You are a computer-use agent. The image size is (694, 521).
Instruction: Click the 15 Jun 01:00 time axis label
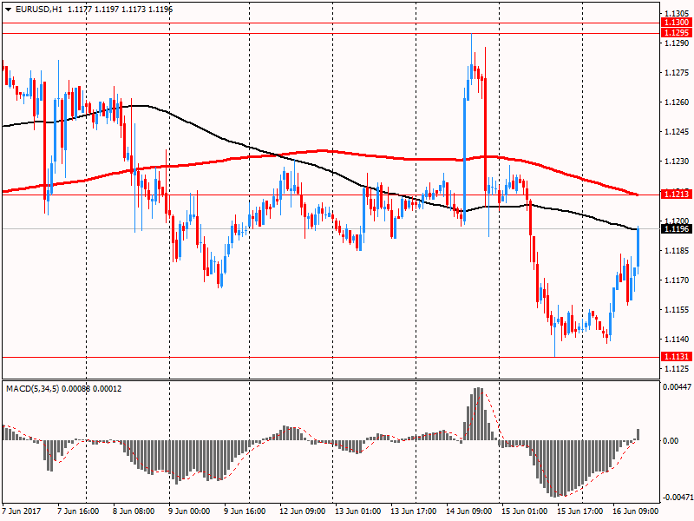[x=525, y=511]
